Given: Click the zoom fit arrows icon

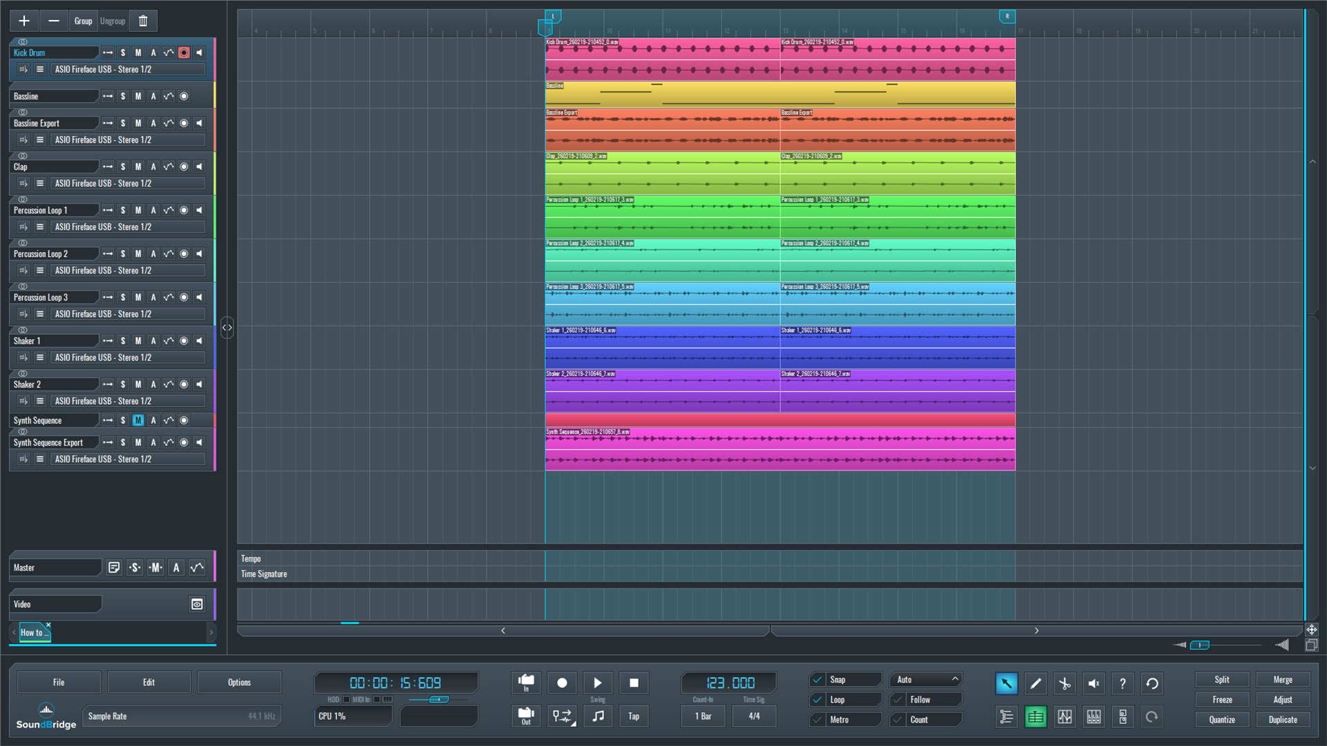Looking at the screenshot, I should (x=1311, y=630).
